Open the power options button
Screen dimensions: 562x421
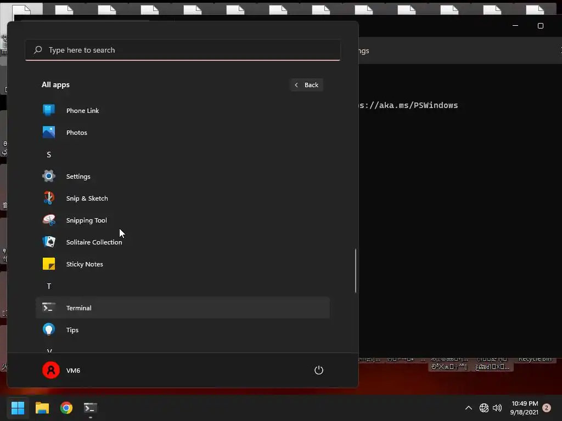pyautogui.click(x=319, y=370)
